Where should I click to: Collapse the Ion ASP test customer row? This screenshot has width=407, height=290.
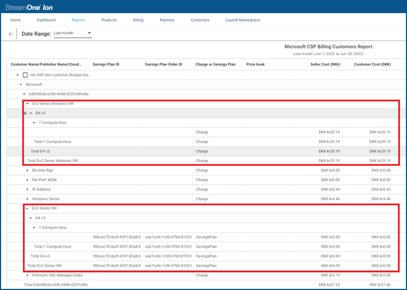tap(18, 75)
